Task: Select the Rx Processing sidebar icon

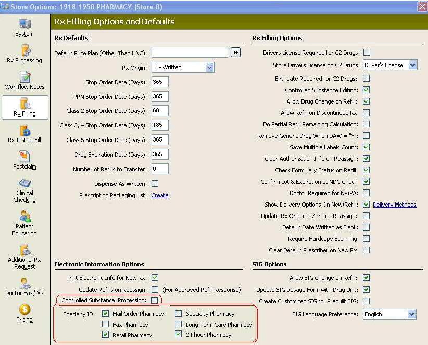Action: click(24, 50)
